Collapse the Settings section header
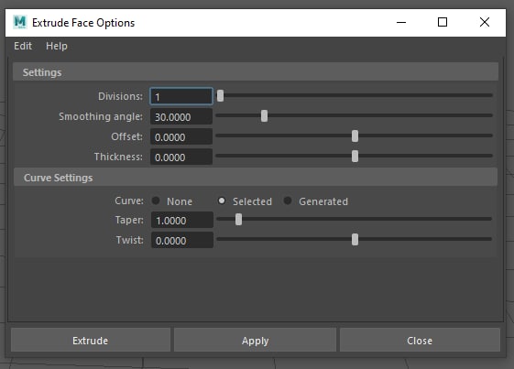The width and height of the screenshot is (514, 369). [256, 72]
